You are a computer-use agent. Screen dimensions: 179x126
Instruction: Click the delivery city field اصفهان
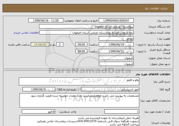[x=116, y=64]
